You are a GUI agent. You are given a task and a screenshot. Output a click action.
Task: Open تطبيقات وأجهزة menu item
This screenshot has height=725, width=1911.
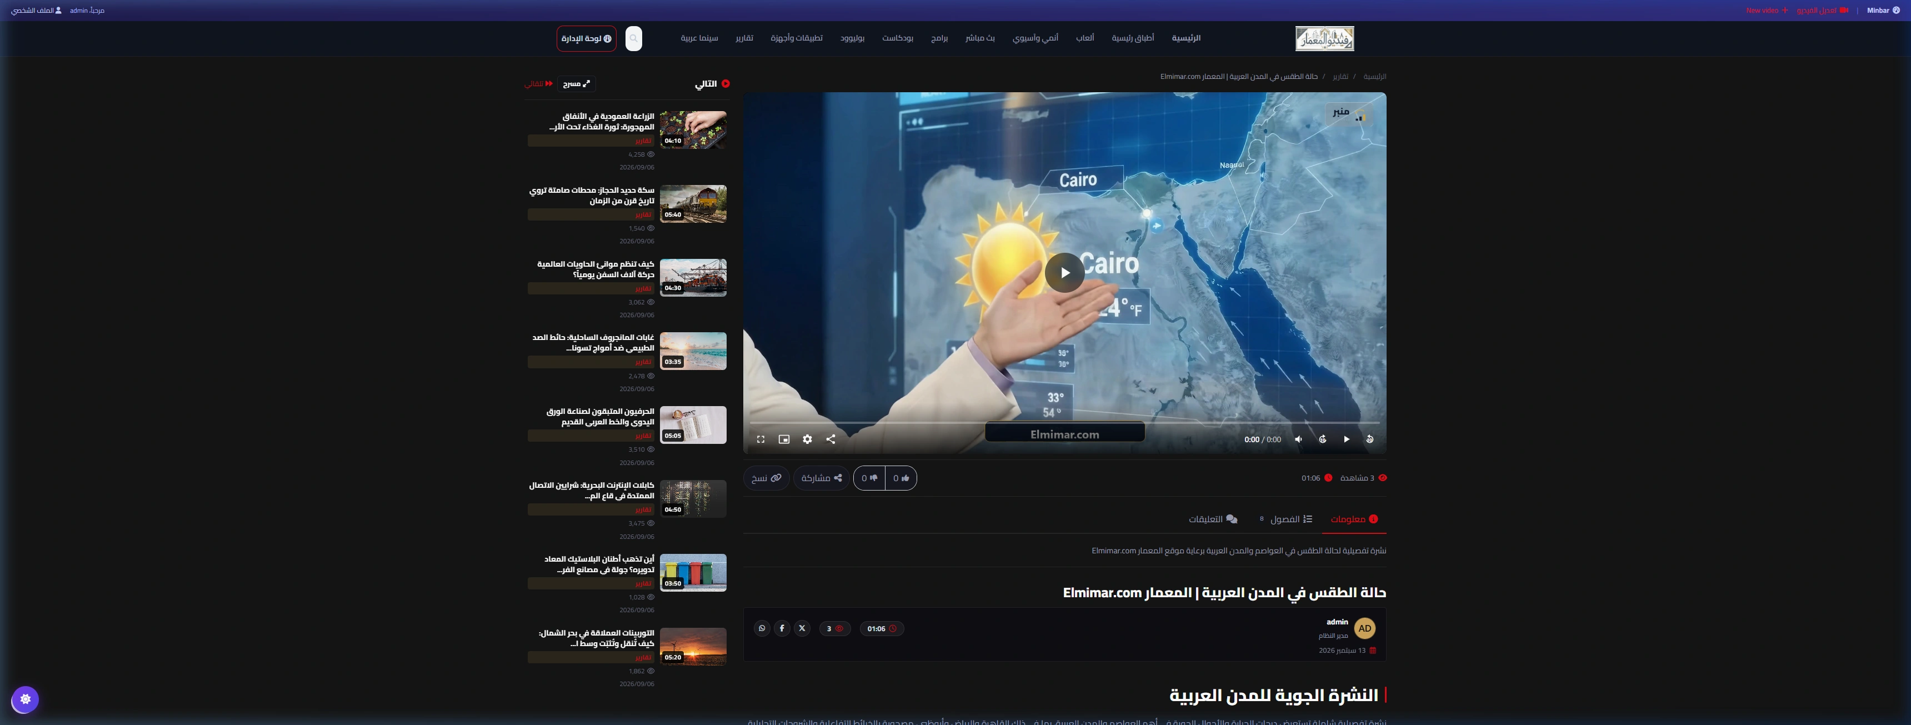click(x=796, y=38)
